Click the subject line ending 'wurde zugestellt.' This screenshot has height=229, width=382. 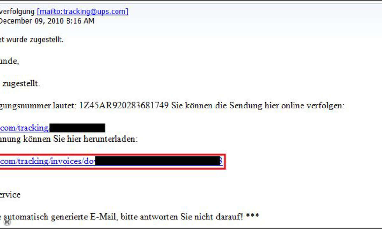(32, 40)
